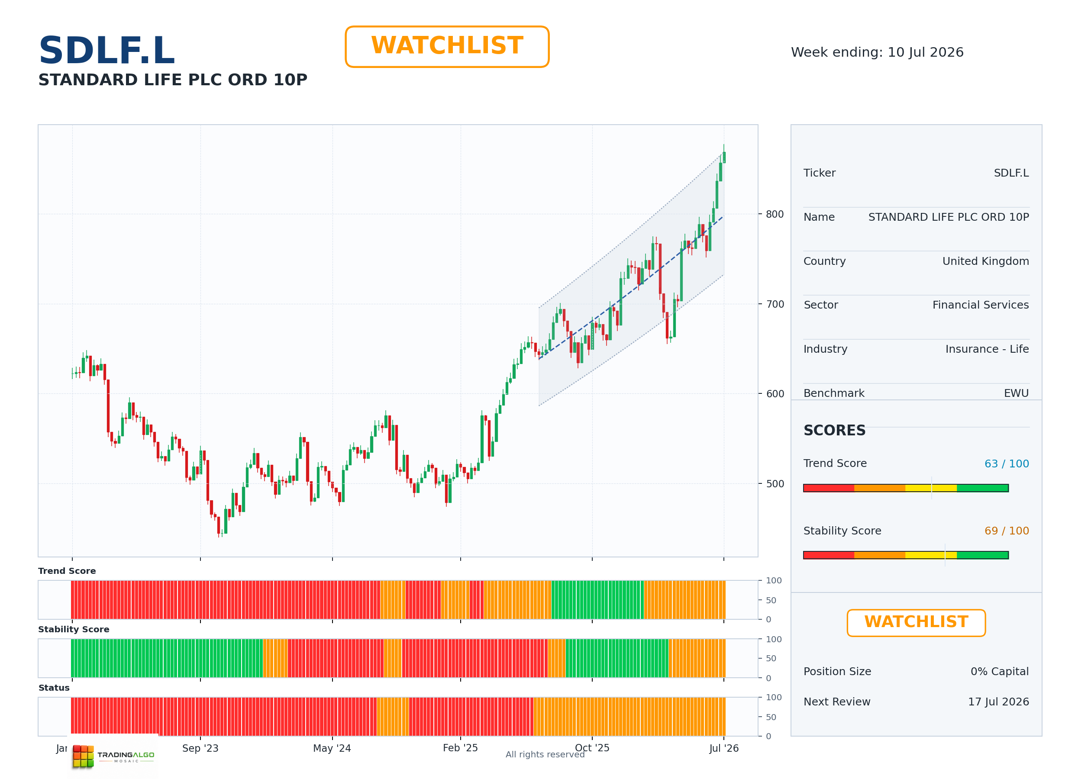Click the 800 price axis label
This screenshot has height=779, width=1091.
[x=775, y=214]
